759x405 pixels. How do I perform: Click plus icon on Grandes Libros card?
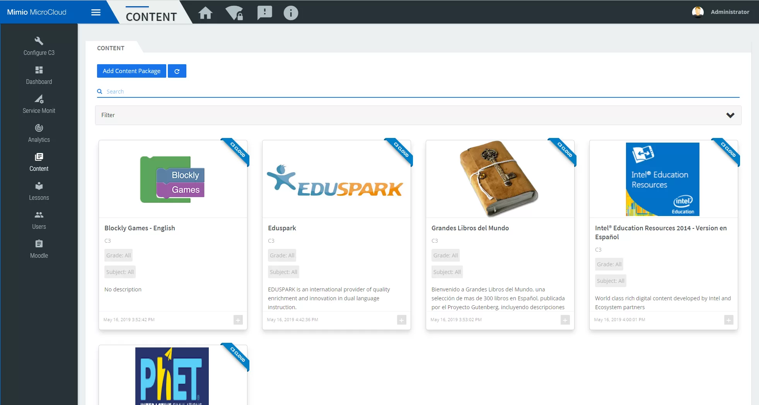click(x=565, y=320)
